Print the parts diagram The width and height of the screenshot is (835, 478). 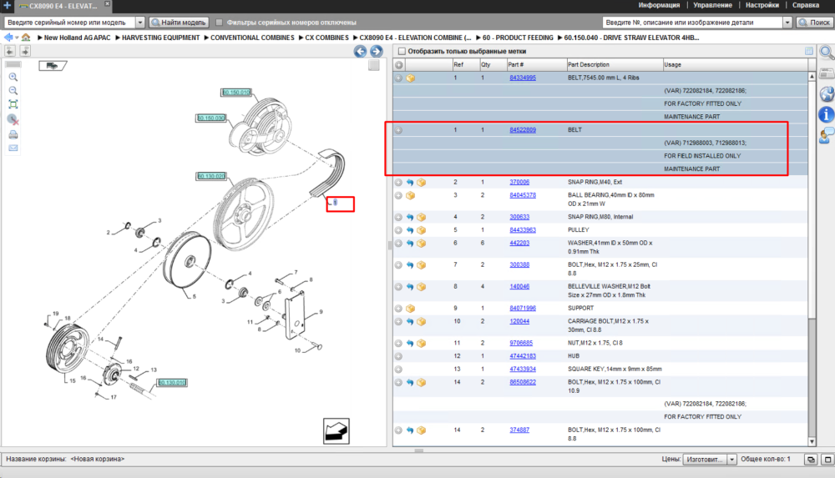pos(13,134)
